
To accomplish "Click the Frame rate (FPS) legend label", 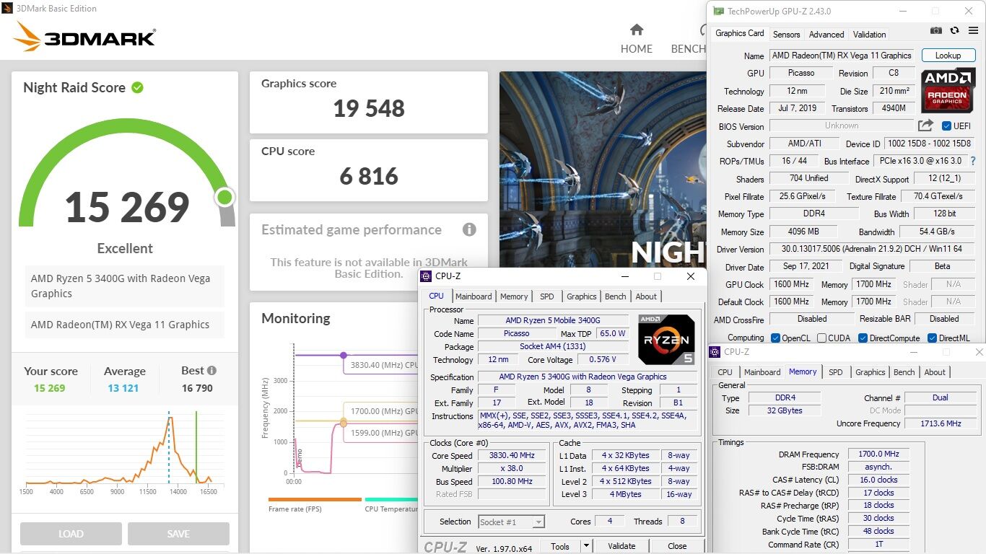I will click(295, 509).
